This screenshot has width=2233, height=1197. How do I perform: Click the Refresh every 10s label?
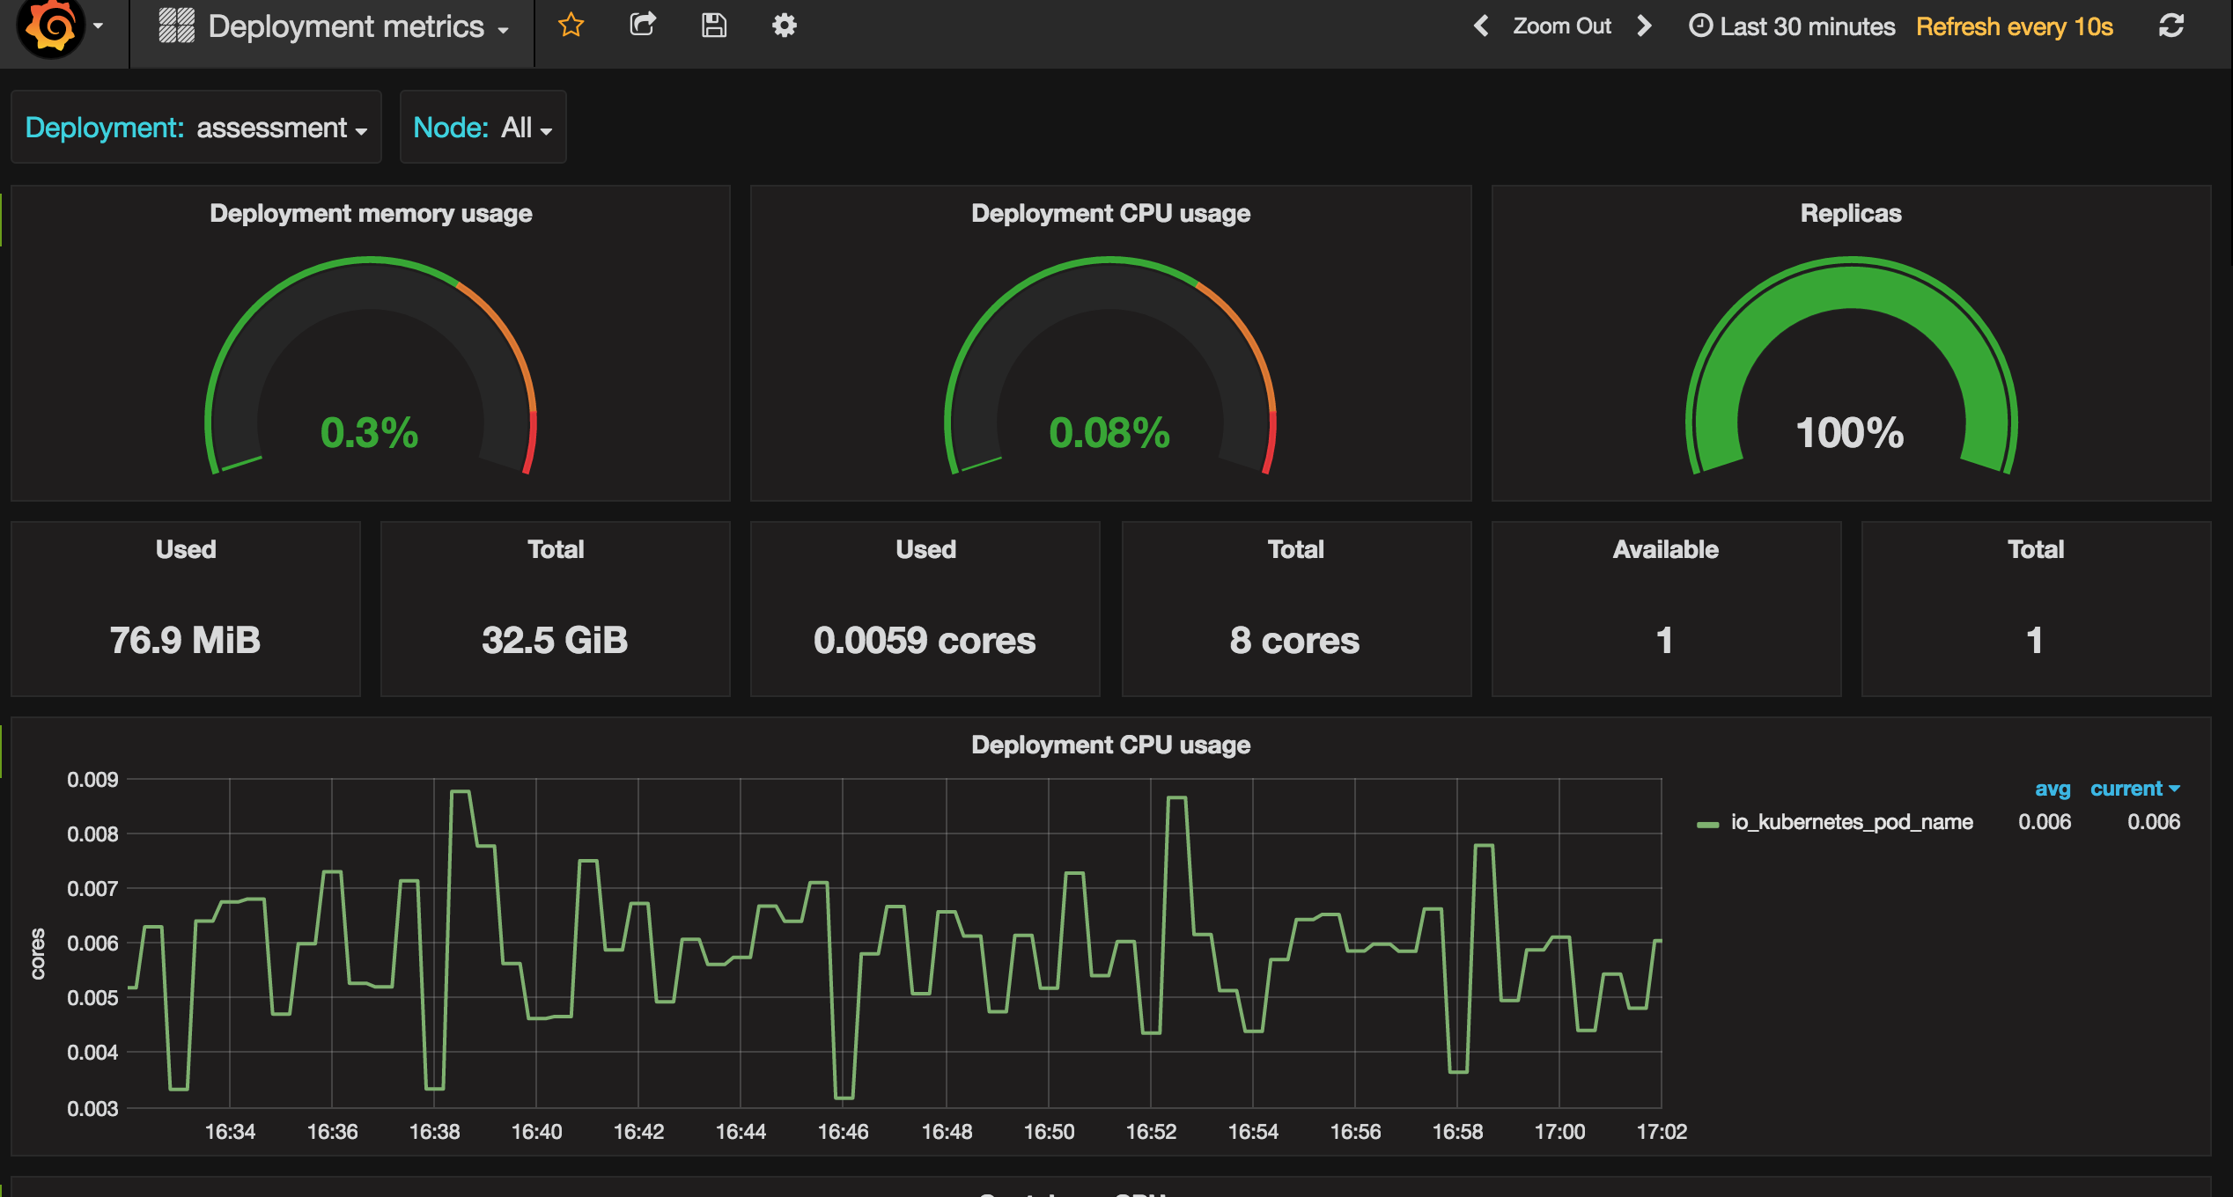[x=2014, y=26]
